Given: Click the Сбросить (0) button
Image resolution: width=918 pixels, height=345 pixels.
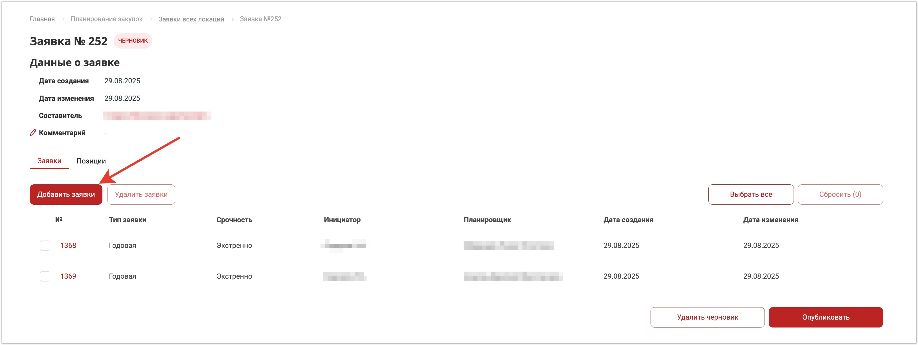Looking at the screenshot, I should pos(840,195).
